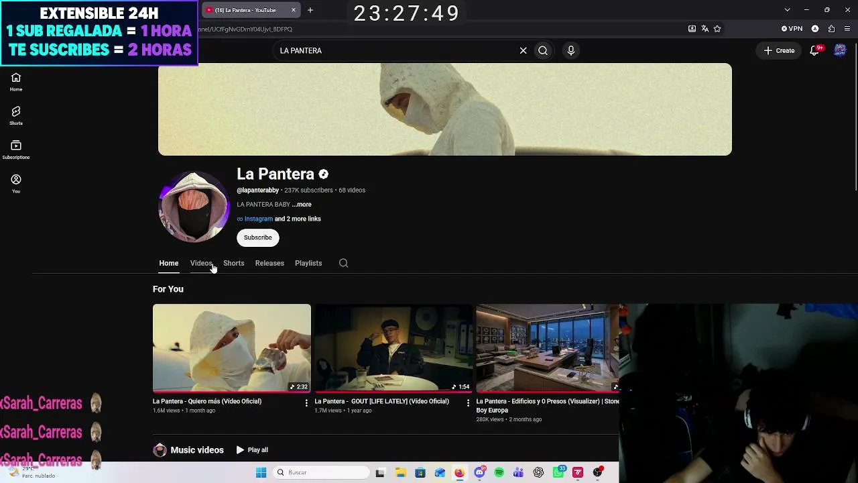Image resolution: width=858 pixels, height=483 pixels.
Task: Play the GOUT [LIFE LATELY] thumbnail
Action: [x=393, y=348]
